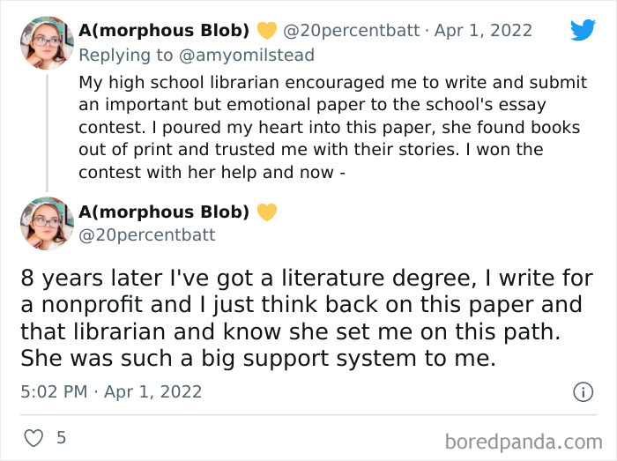Click the gray thread connector line
This screenshot has height=461, width=617.
point(46,132)
